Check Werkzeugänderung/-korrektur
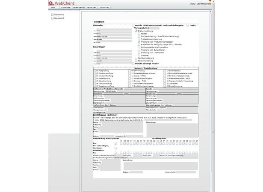The width and height of the screenshot is (263, 192). click(x=139, y=47)
